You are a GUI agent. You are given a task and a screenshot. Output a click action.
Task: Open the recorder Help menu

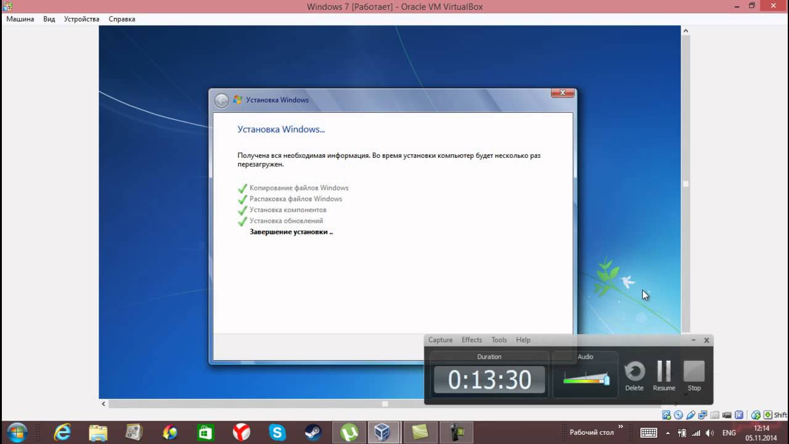(x=523, y=340)
